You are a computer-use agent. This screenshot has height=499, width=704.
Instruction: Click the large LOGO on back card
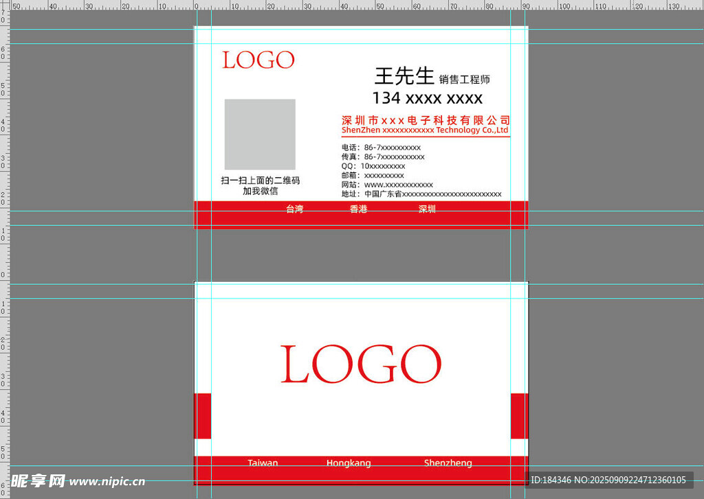click(x=361, y=364)
